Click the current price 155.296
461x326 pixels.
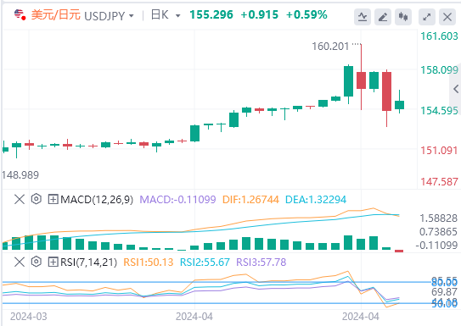(211, 14)
